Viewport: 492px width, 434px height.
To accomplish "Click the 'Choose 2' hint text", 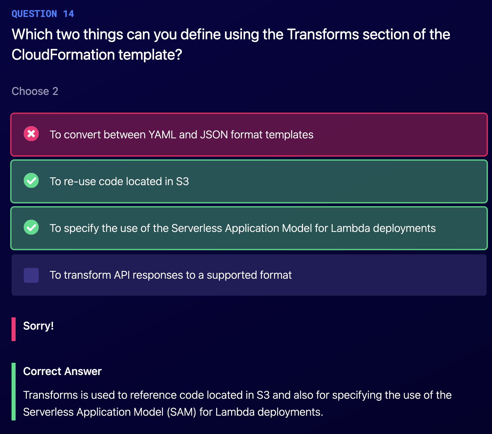I will (x=35, y=91).
